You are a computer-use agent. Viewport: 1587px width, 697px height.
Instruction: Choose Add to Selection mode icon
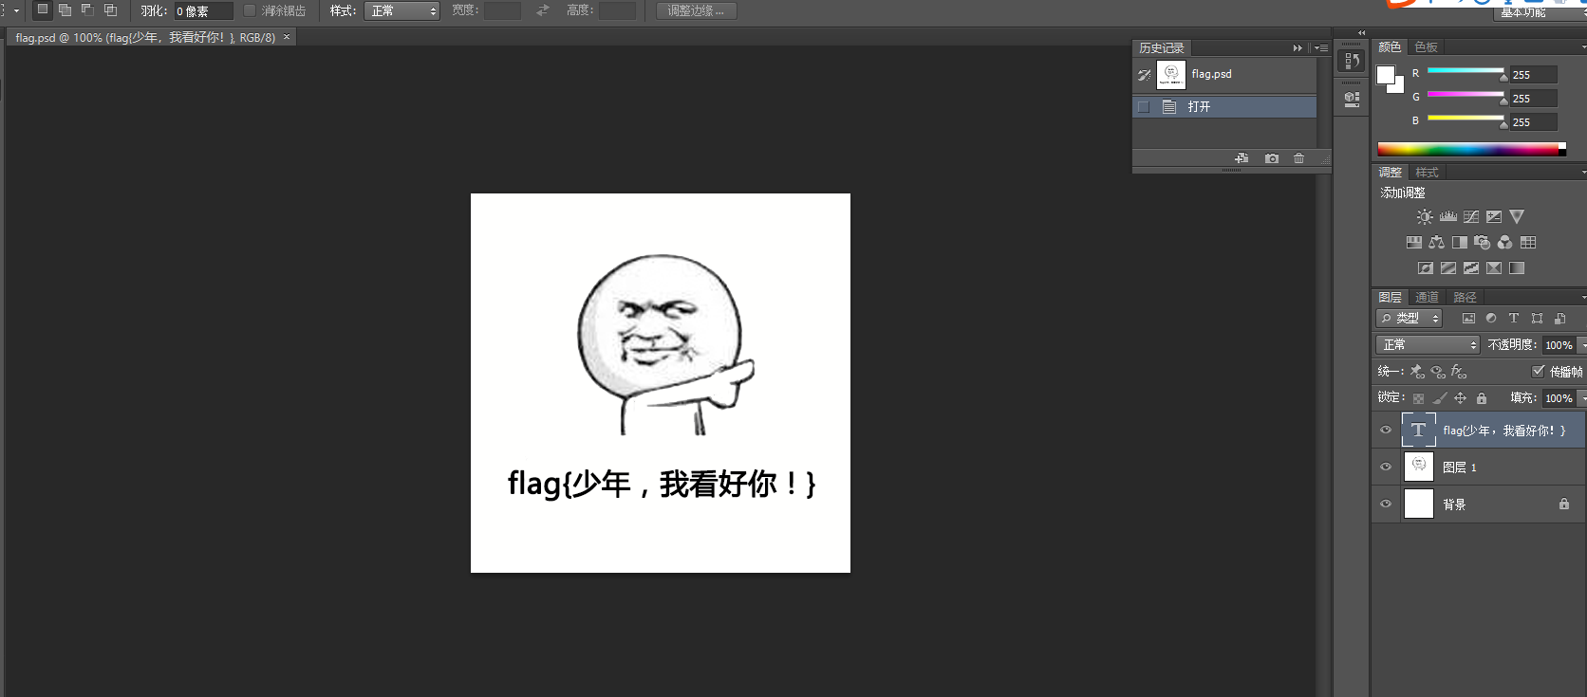[65, 9]
